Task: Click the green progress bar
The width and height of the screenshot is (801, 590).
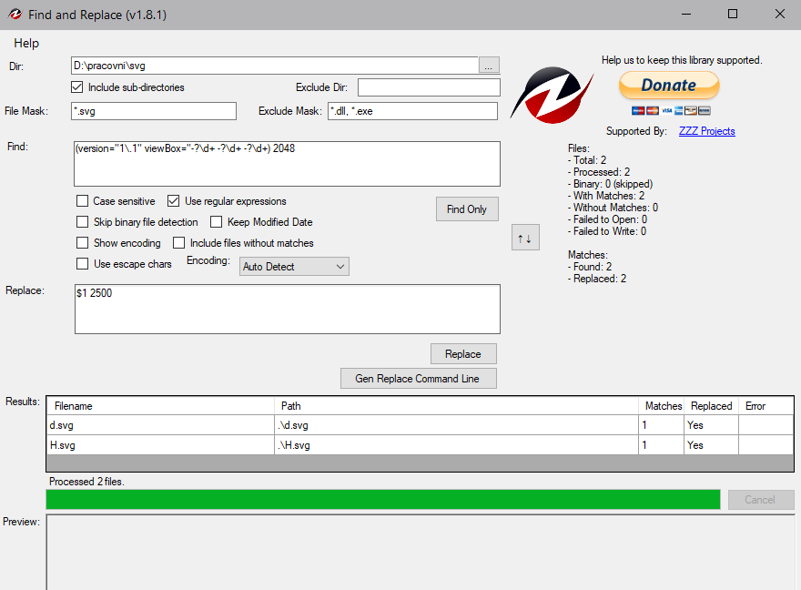Action: [x=383, y=500]
